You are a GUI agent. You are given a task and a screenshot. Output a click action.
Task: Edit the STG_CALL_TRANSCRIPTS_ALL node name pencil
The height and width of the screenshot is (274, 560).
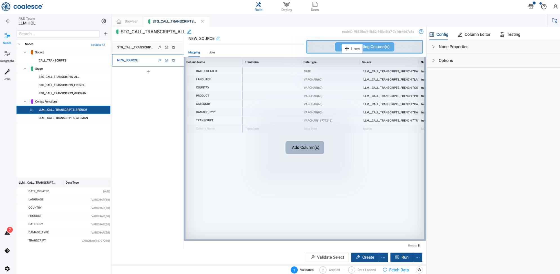tap(189, 32)
